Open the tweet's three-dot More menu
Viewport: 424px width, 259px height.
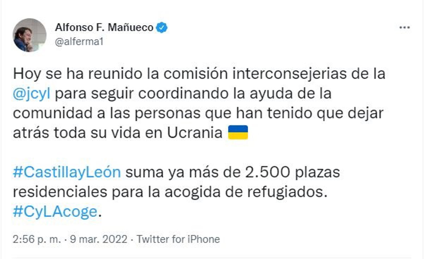point(404,28)
